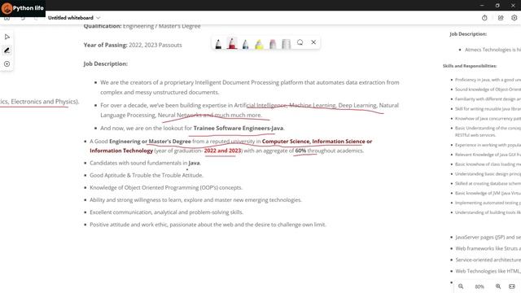Click the Job Description heading on the left document

(x=105, y=63)
